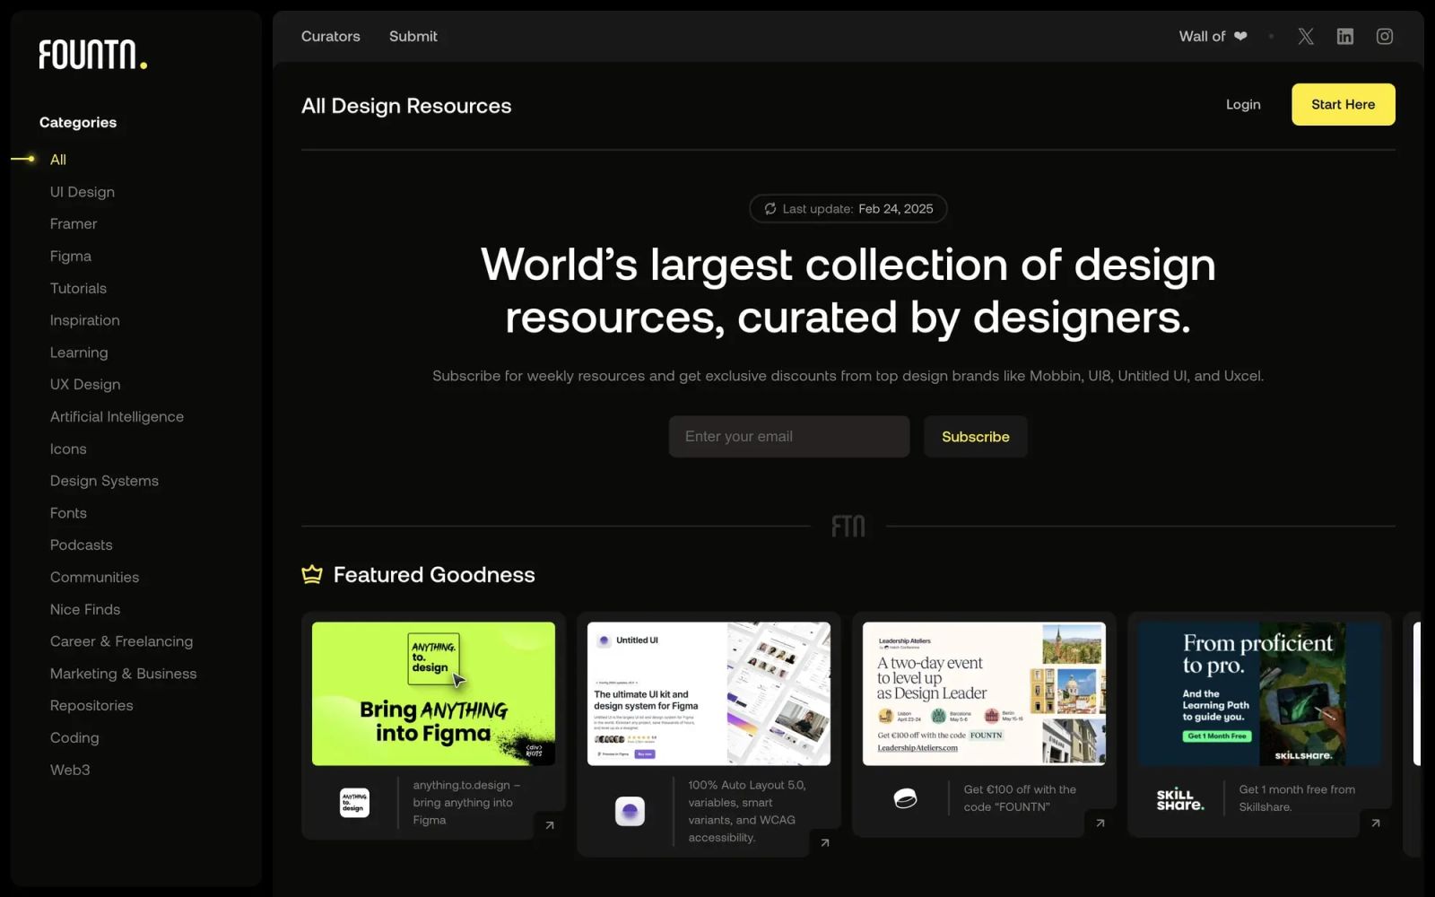Click the World's largest collection headline

click(848, 291)
